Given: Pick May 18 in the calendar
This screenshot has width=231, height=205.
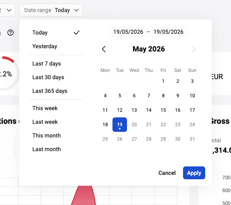Looking at the screenshot, I should click(x=105, y=125).
